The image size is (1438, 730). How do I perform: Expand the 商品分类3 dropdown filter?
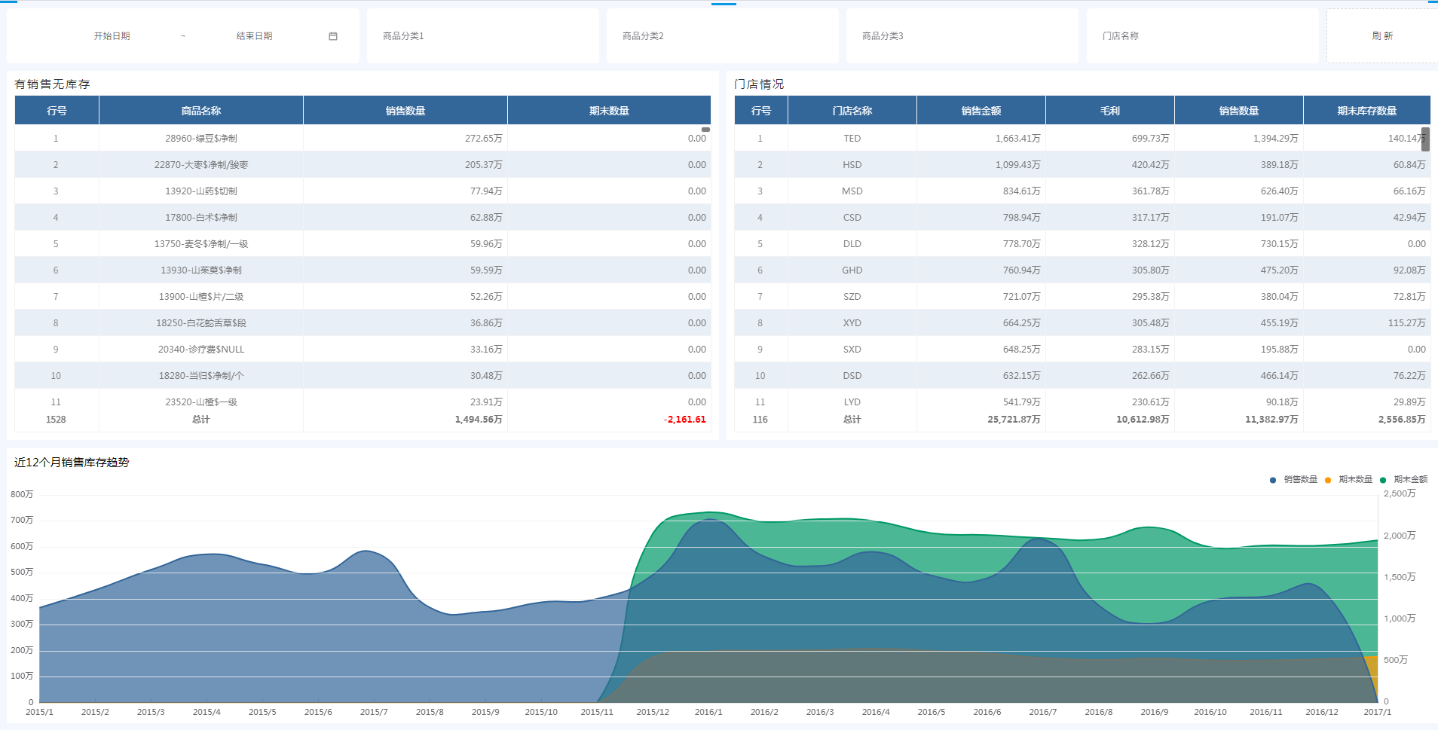coord(962,36)
